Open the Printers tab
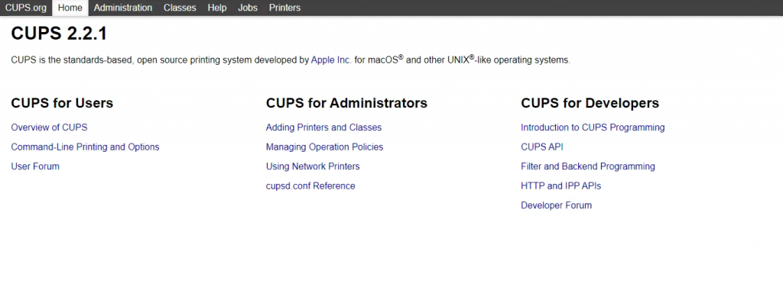Image resolution: width=783 pixels, height=287 pixels. click(x=284, y=8)
